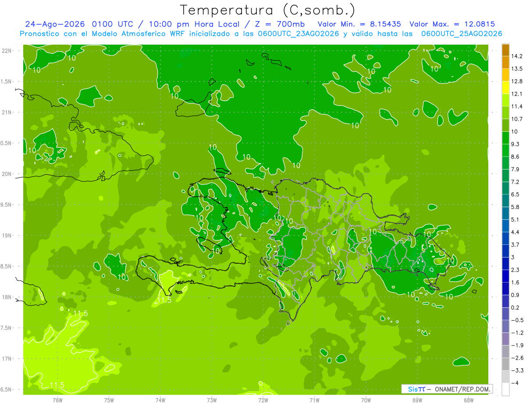The height and width of the screenshot is (406, 526).
Task: Click the '22N' latitude axis label
Action: pos(7,51)
